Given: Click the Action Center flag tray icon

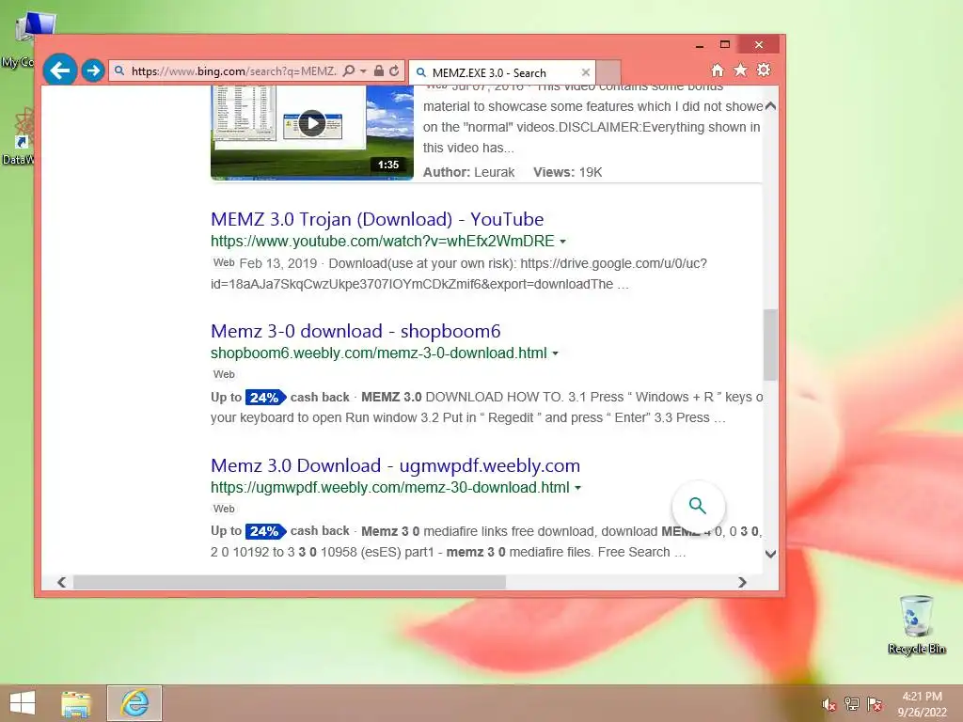Looking at the screenshot, I should coord(875,704).
